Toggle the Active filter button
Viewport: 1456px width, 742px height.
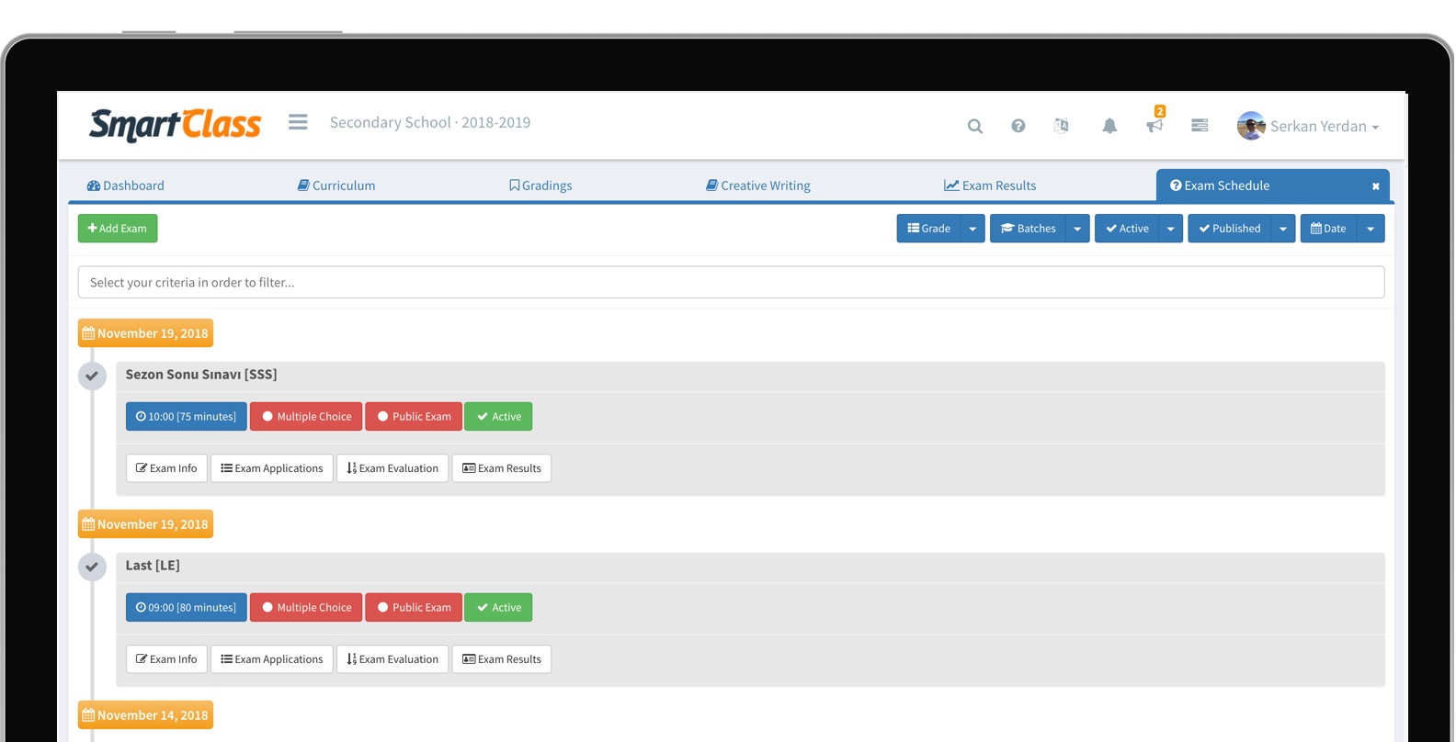point(1127,229)
